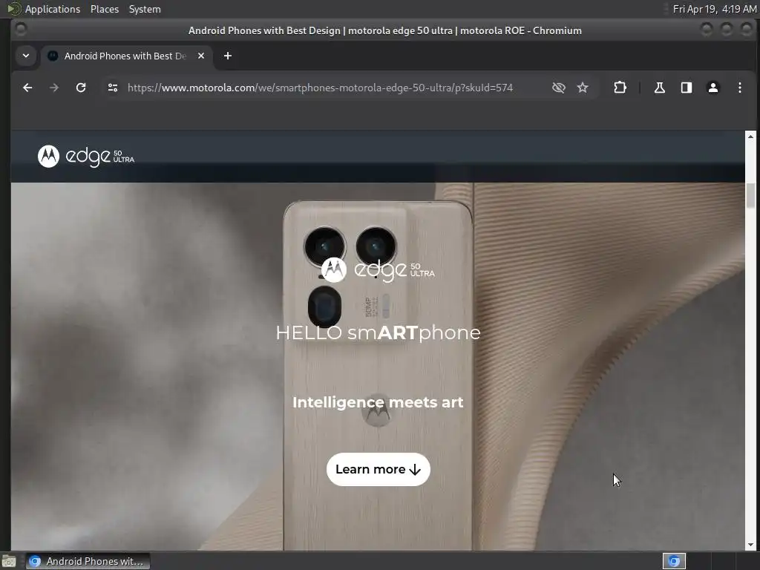Click the workspace switcher Chromium icon
Screen dimensions: 760x570
(674, 561)
